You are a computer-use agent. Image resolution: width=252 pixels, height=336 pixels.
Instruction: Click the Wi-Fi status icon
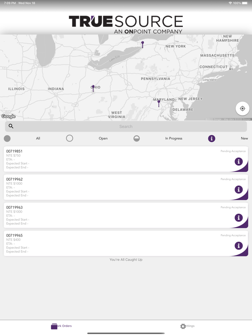[x=230, y=3]
